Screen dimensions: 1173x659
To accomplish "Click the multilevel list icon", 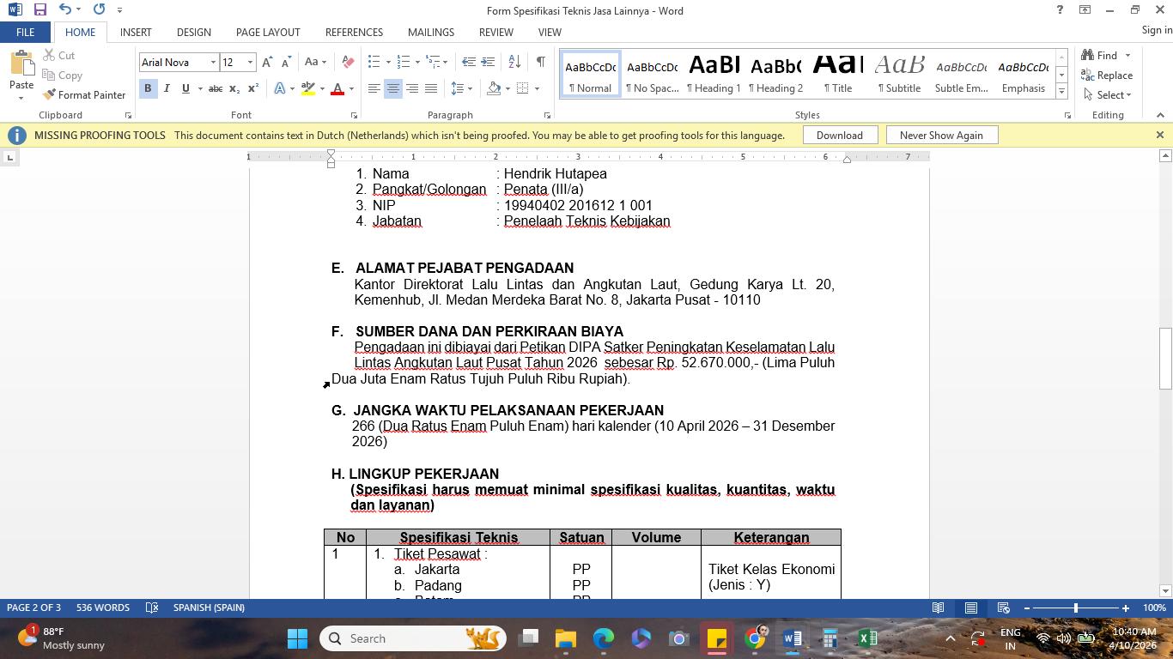I will click(x=432, y=62).
